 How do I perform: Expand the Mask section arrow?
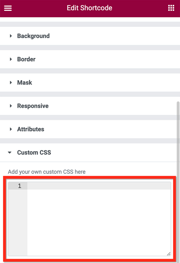pos(11,82)
